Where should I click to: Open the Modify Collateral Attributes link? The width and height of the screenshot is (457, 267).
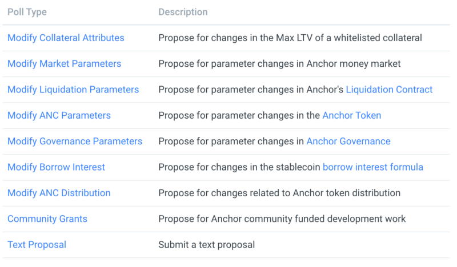(x=66, y=38)
